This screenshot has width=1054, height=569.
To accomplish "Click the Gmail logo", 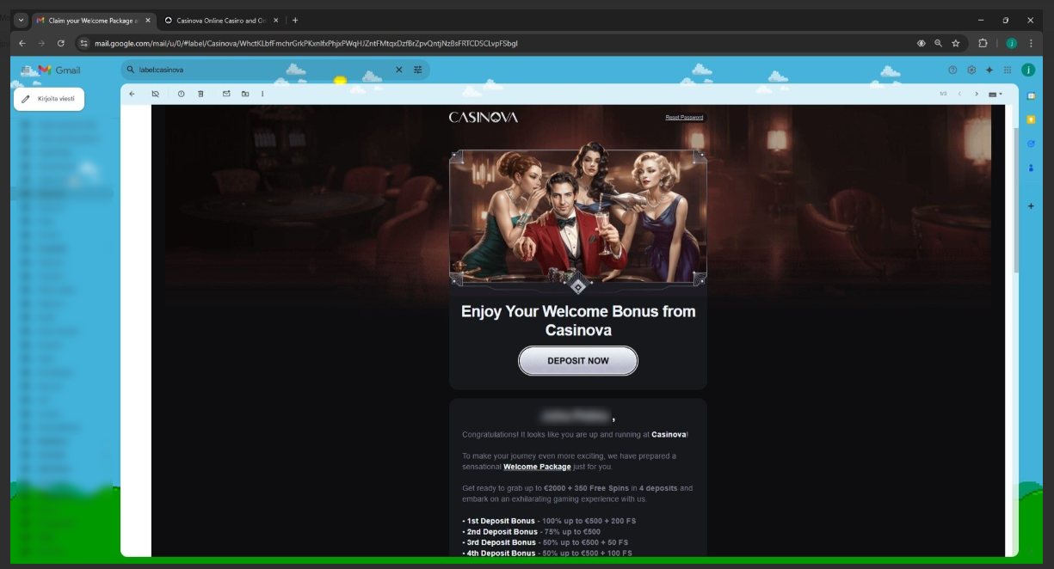I will pyautogui.click(x=59, y=70).
